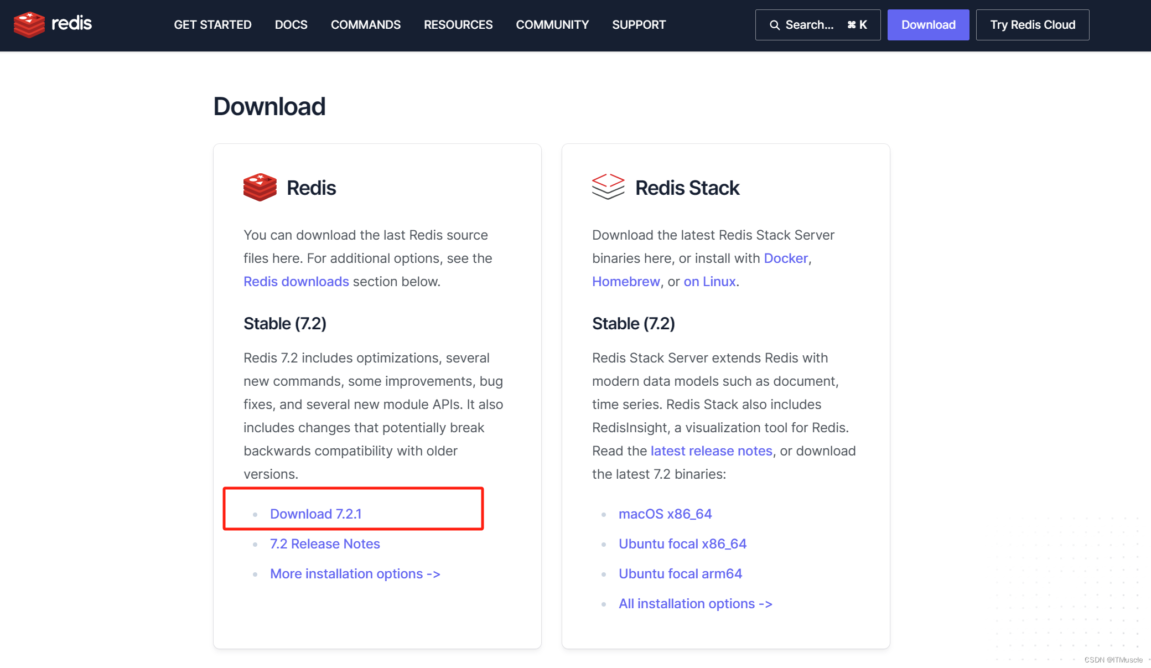The width and height of the screenshot is (1151, 668).
Task: Click the Redis Stack layered icon
Action: click(608, 187)
